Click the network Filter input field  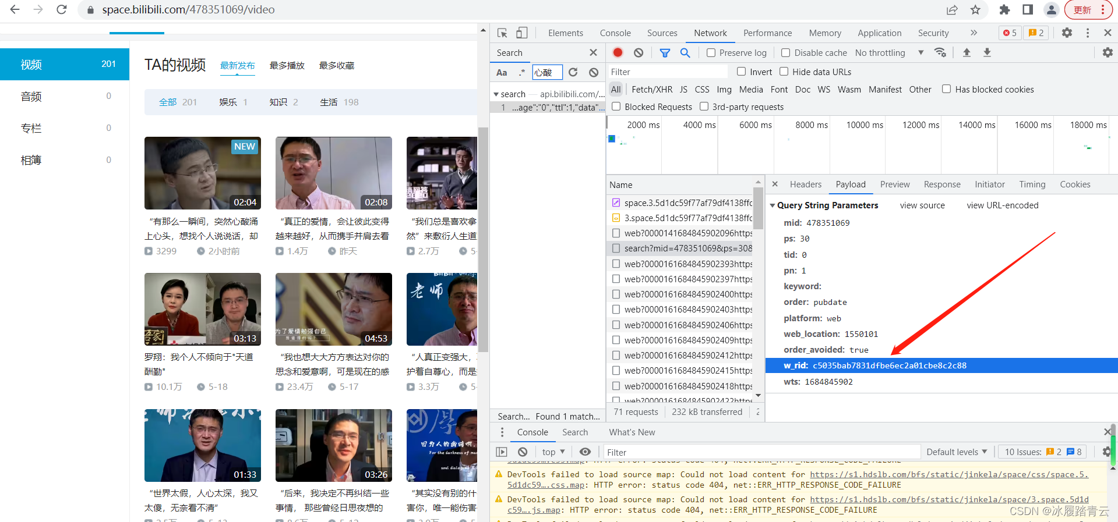pos(668,72)
